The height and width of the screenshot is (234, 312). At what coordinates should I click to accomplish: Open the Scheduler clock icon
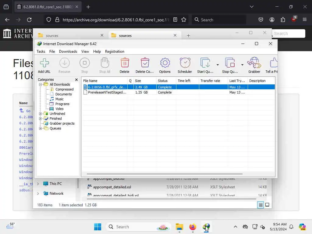coord(185,63)
